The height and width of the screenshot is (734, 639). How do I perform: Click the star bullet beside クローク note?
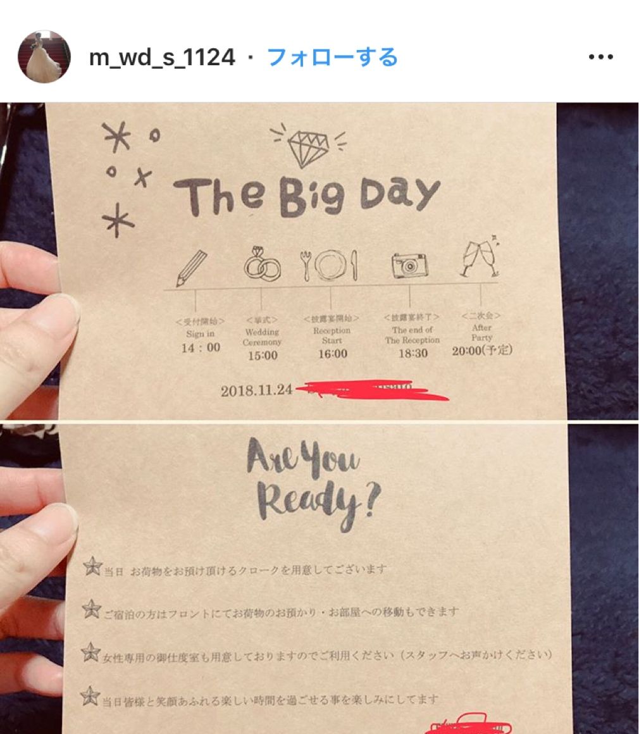point(93,566)
